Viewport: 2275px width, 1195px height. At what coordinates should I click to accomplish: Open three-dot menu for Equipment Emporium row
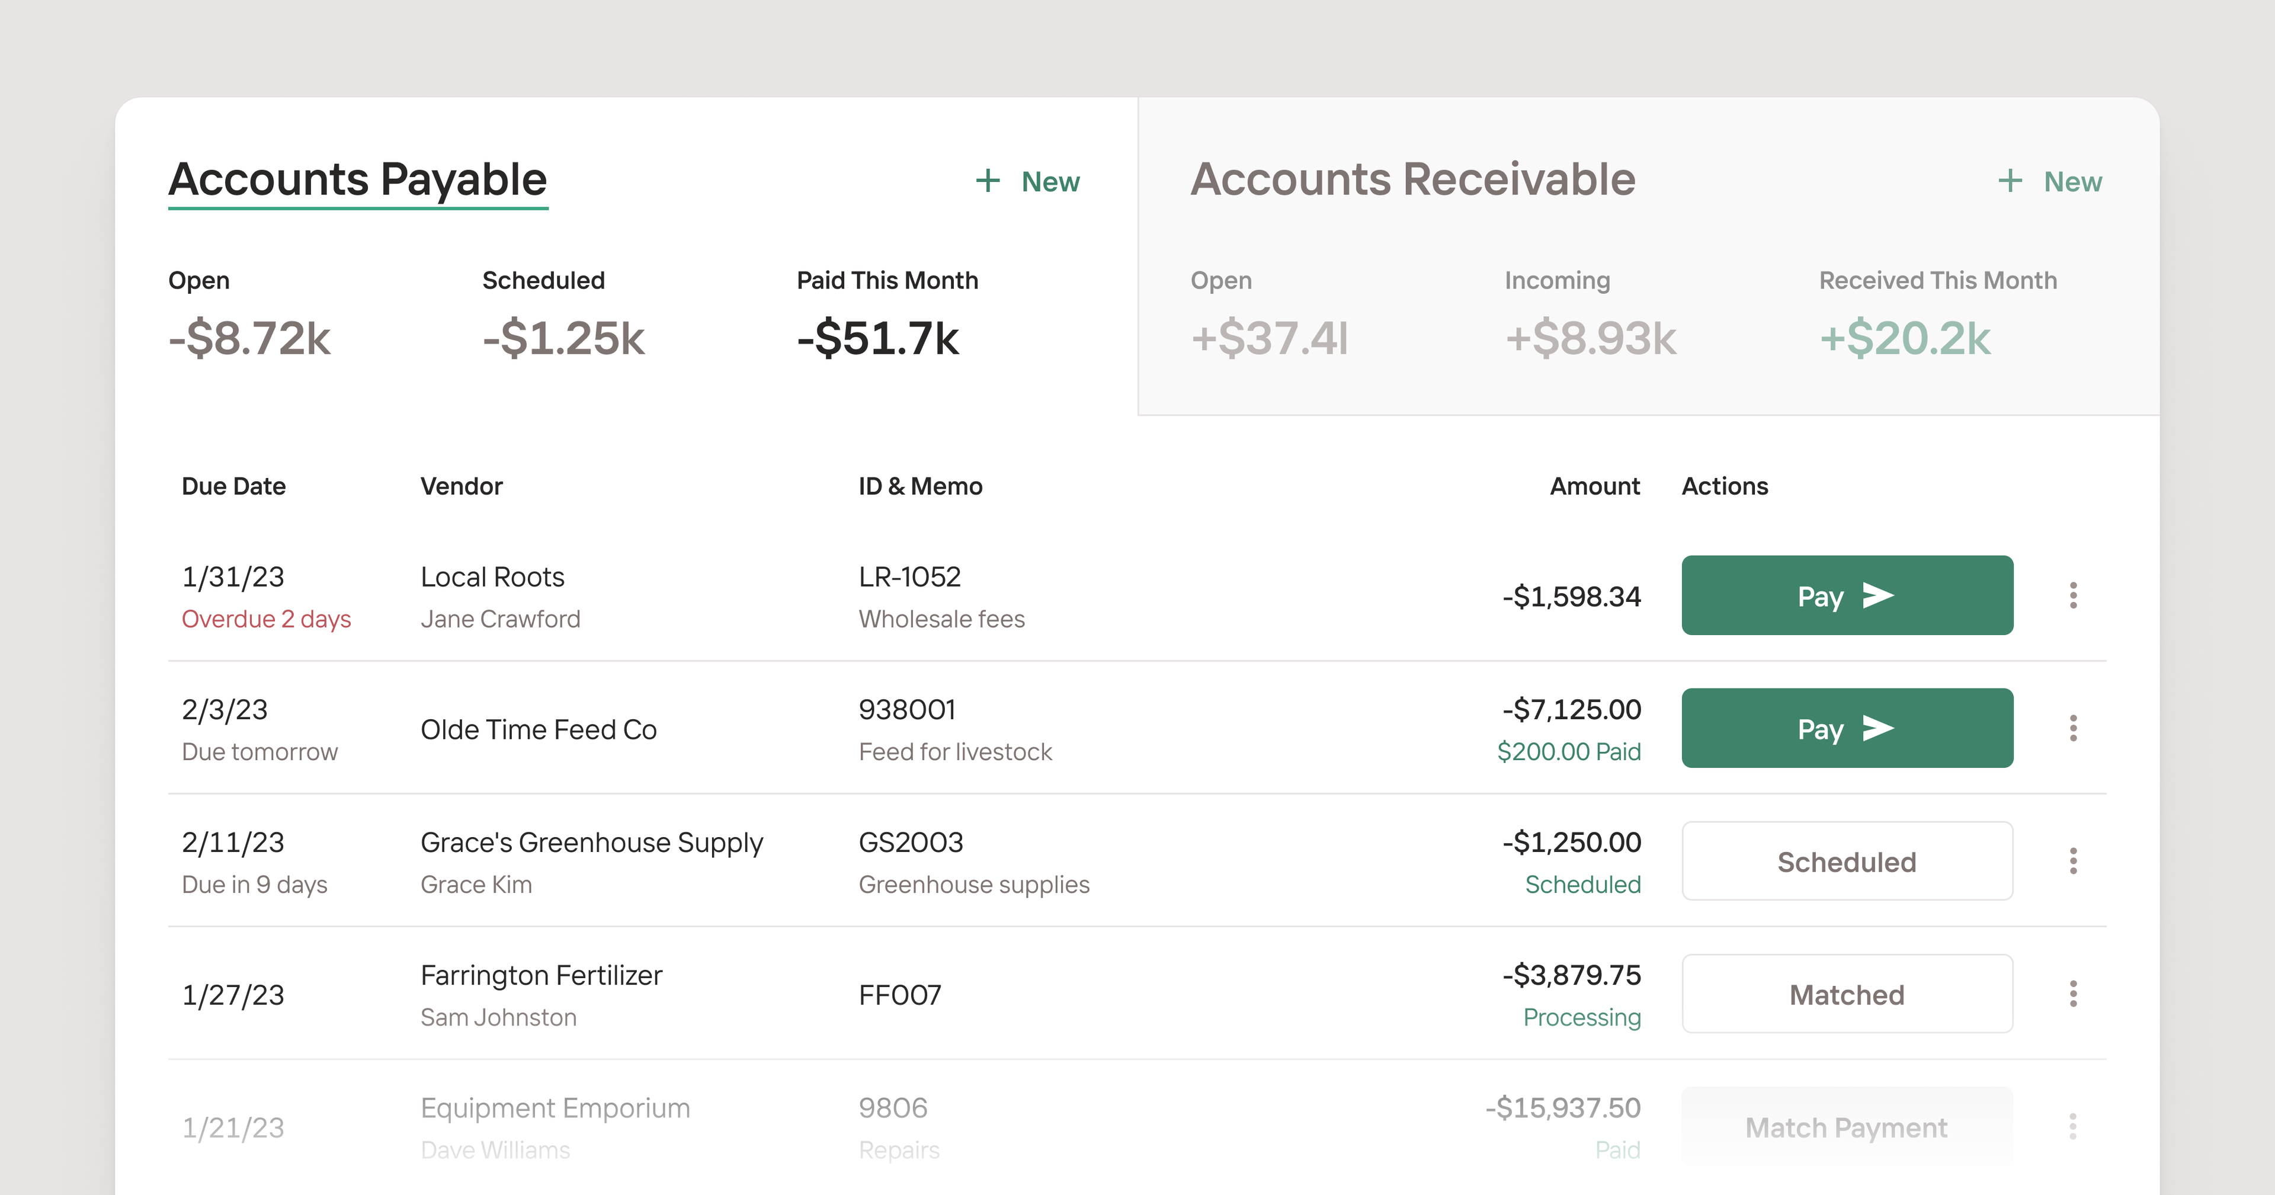pos(2073,1126)
